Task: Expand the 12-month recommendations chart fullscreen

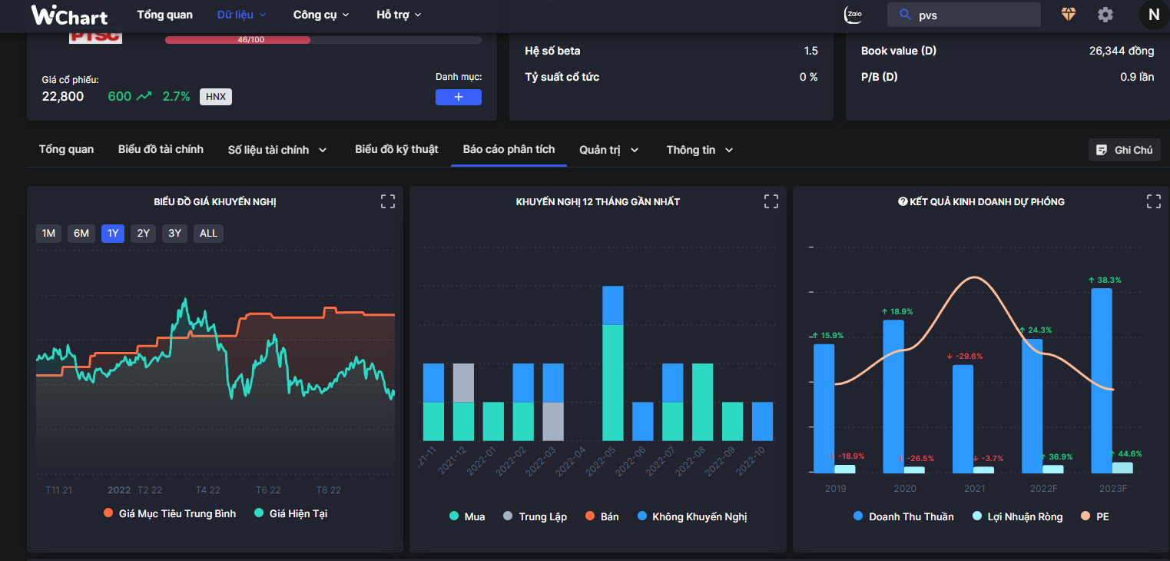Action: 771,201
